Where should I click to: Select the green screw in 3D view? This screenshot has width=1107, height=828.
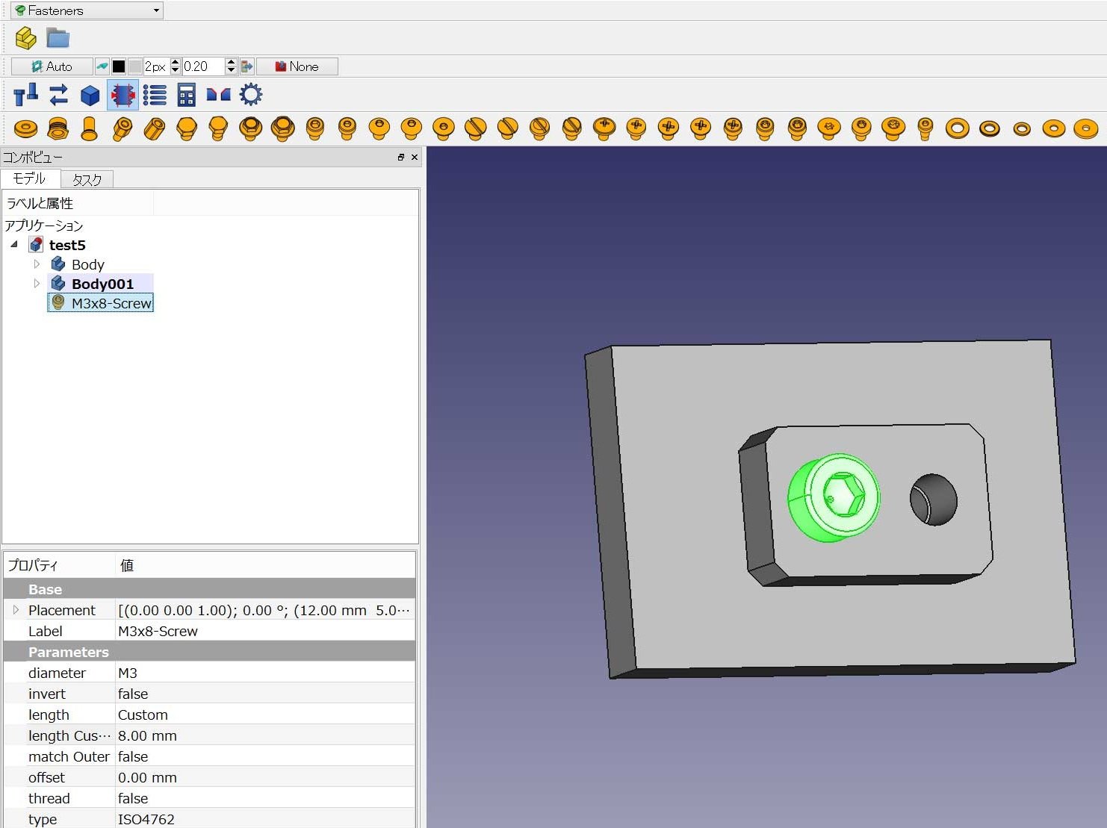[x=834, y=497]
